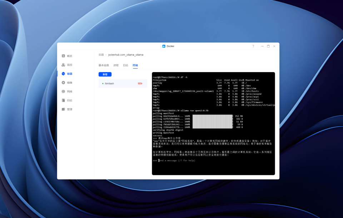Viewport: 343px width, 218px height.
Task: Open the 镜像 images disc icon
Action: [x=63, y=82]
